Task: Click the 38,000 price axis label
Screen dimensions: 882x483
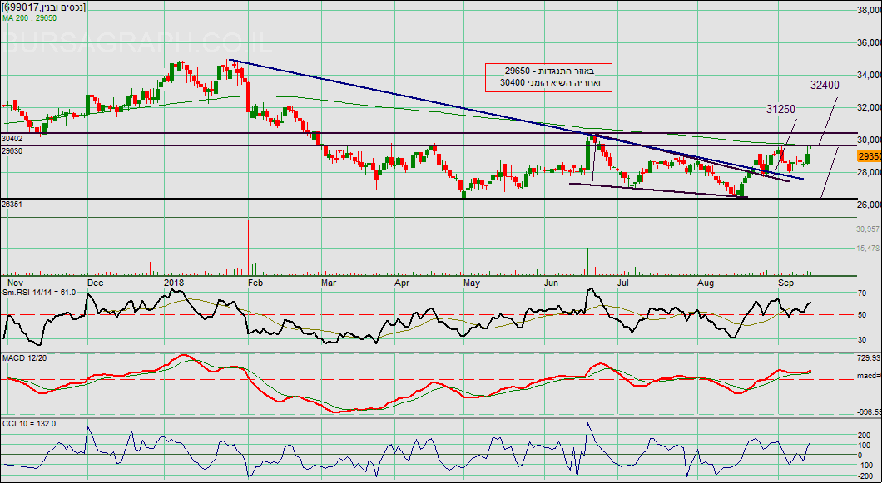Action: click(x=868, y=10)
